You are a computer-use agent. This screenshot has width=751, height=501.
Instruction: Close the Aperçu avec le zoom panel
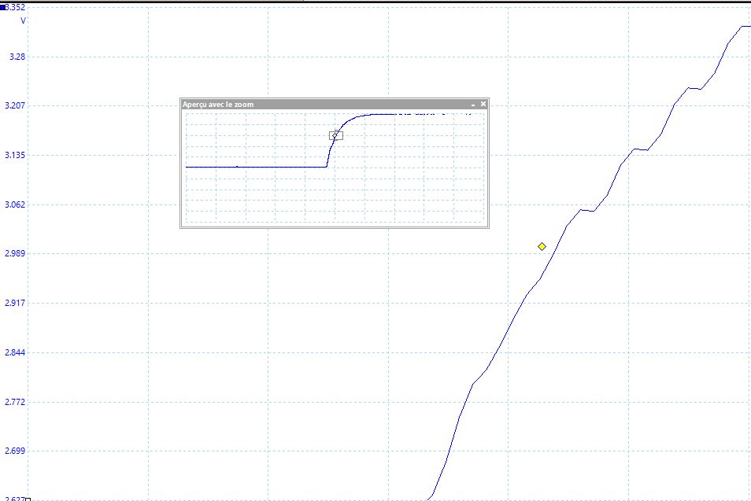[483, 104]
